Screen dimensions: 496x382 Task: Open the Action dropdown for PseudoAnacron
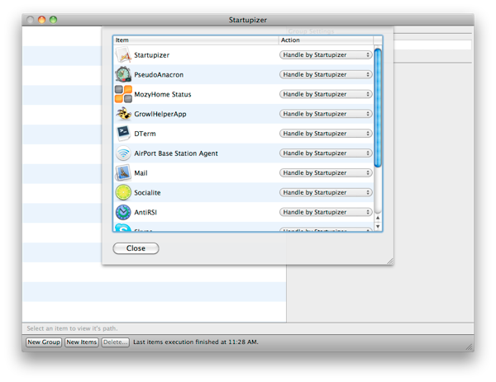(x=326, y=74)
